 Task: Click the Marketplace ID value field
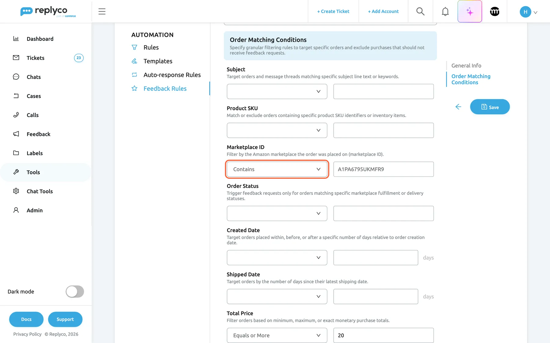[x=383, y=169]
